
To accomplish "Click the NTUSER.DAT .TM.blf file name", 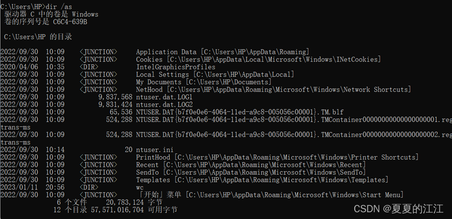I will 236,112.
